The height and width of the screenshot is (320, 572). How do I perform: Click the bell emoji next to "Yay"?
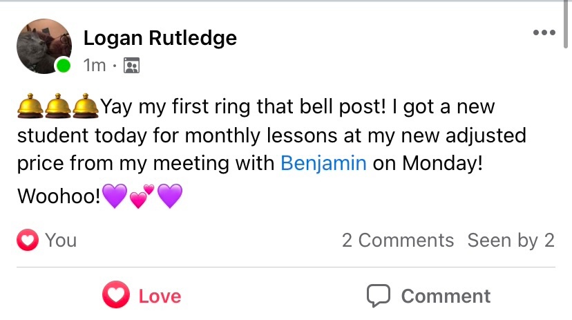point(86,106)
